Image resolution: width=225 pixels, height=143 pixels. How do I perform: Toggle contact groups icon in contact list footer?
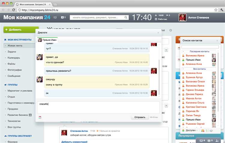pos(202,130)
